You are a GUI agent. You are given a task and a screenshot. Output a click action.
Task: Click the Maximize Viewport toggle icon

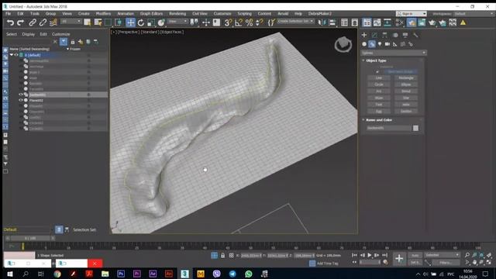click(x=489, y=262)
